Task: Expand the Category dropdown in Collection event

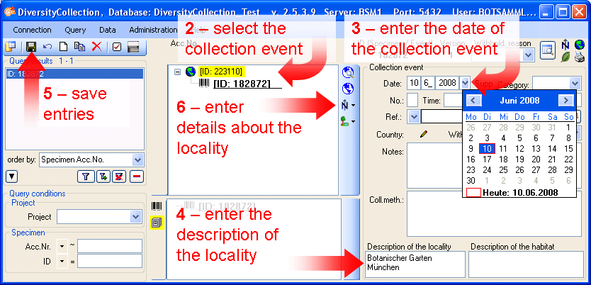Action: pyautogui.click(x=575, y=83)
